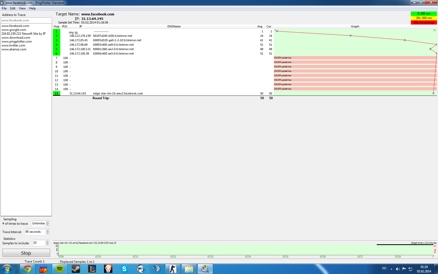Open Steam from the taskbar
Viewport: 438px width, 274px height.
tap(76, 269)
